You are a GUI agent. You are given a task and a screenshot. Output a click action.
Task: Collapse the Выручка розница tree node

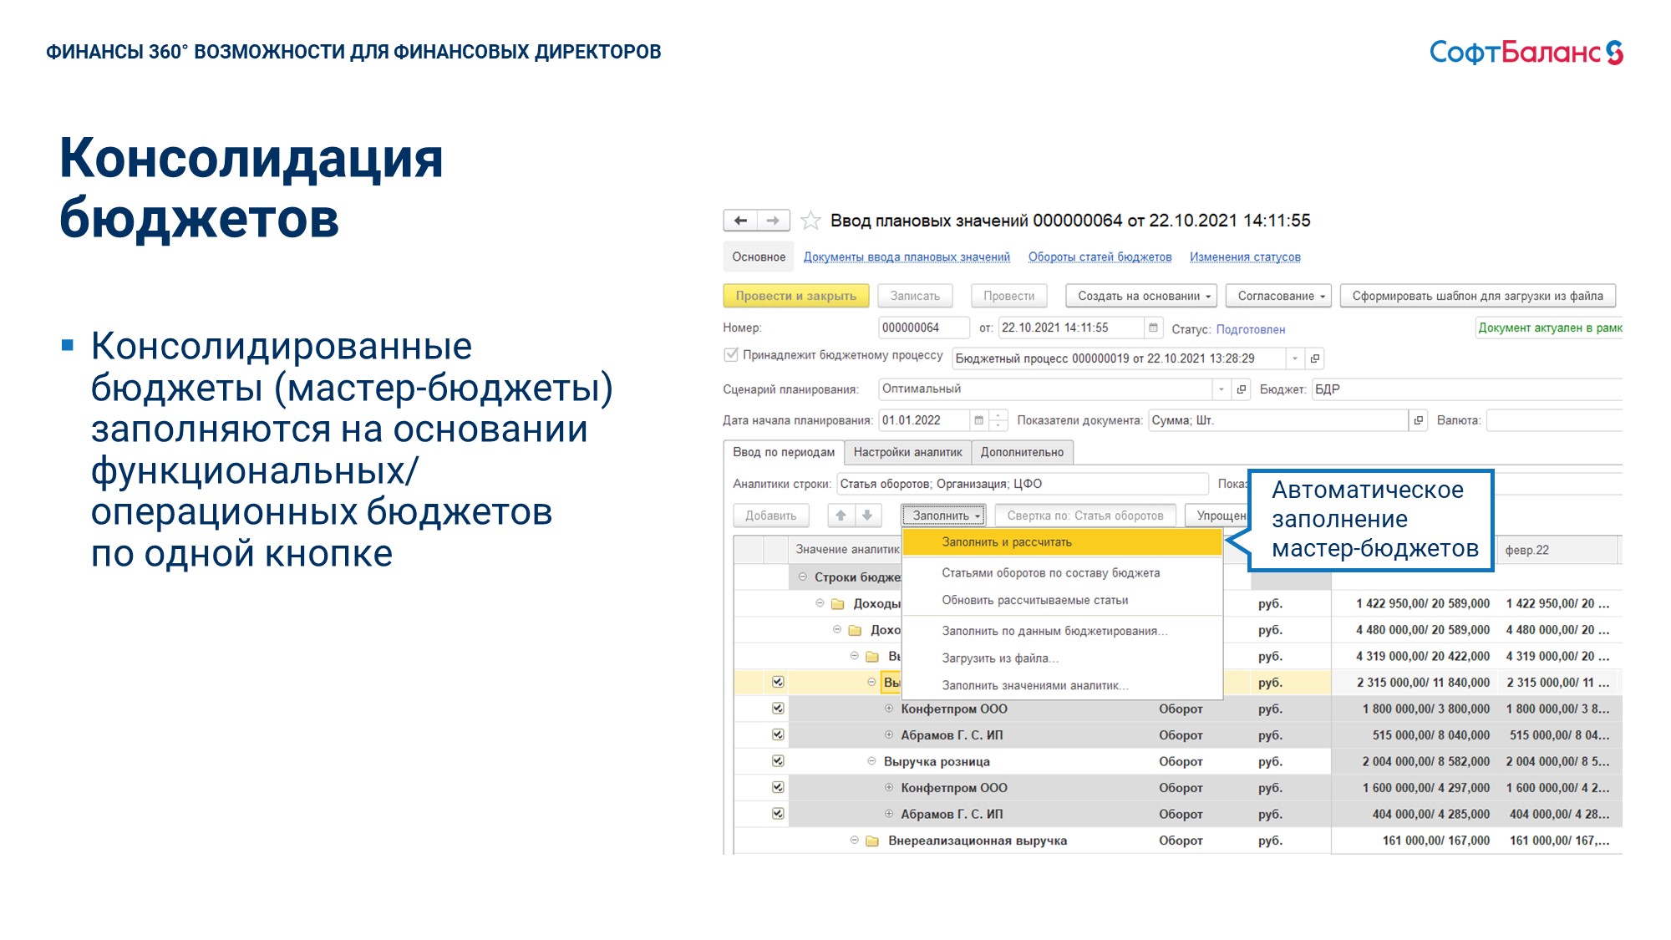point(871,761)
